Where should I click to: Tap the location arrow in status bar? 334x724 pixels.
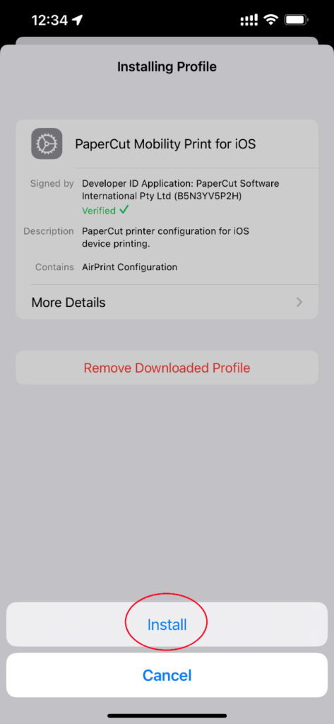(x=78, y=20)
